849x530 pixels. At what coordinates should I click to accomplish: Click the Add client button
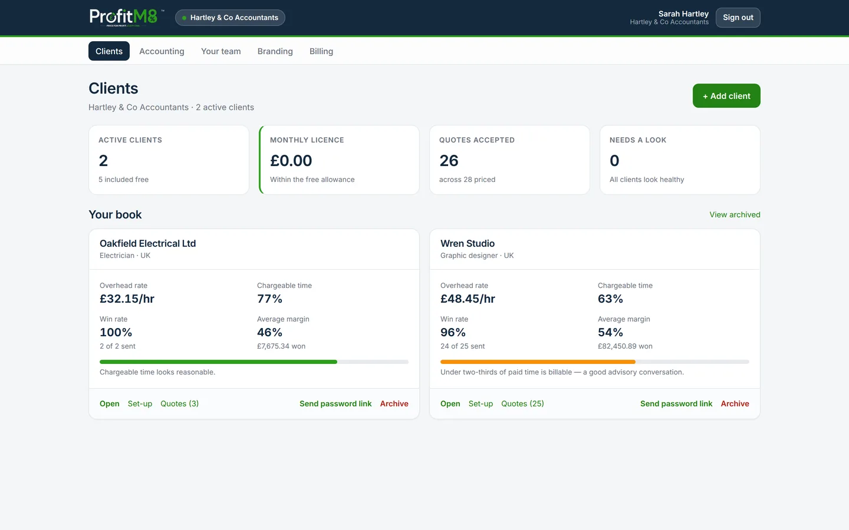726,96
